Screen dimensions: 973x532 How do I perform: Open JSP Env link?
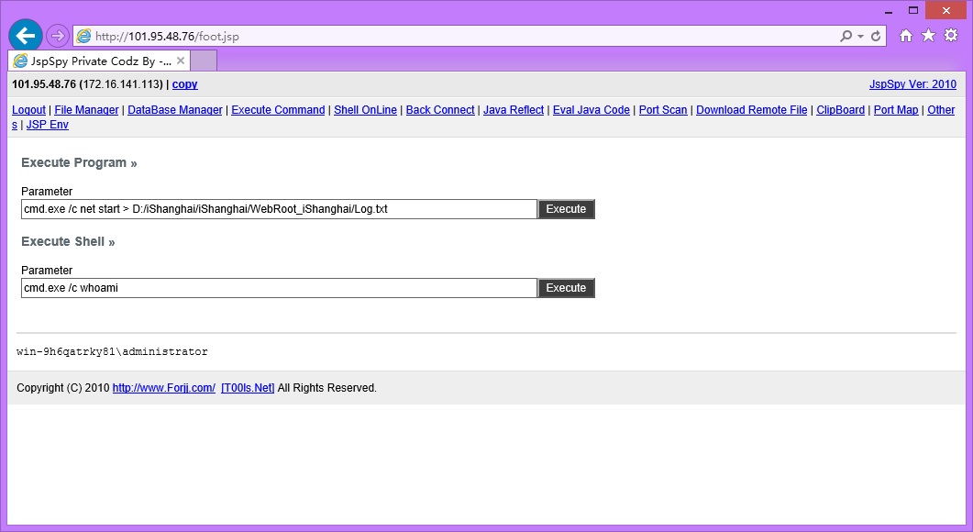47,125
